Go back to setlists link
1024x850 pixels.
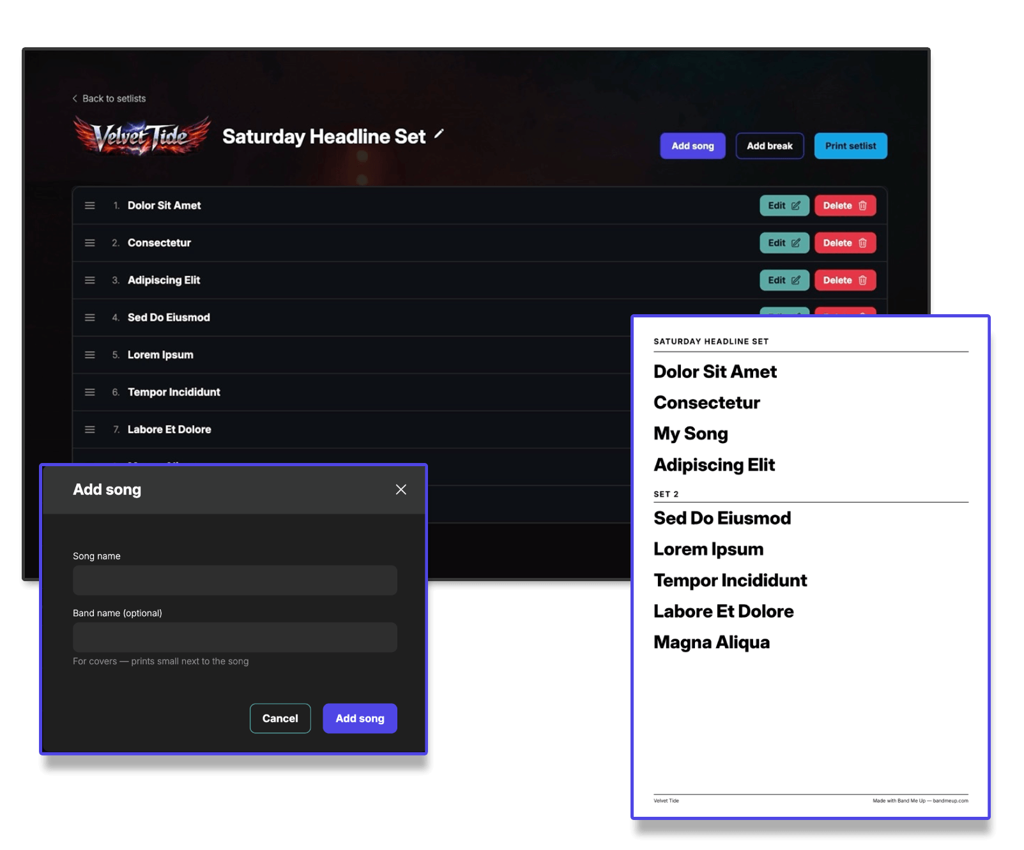(109, 98)
